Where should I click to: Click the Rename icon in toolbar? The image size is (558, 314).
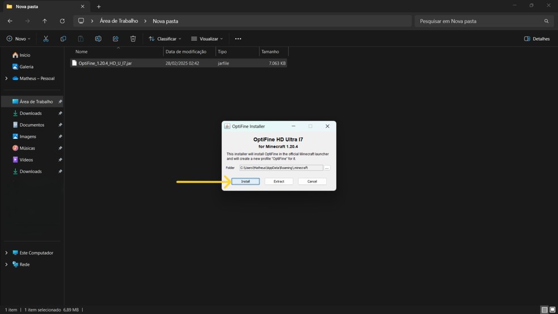[98, 39]
